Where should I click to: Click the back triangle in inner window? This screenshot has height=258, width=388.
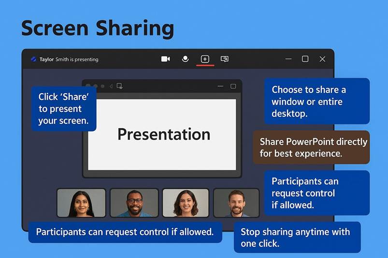[111, 86]
